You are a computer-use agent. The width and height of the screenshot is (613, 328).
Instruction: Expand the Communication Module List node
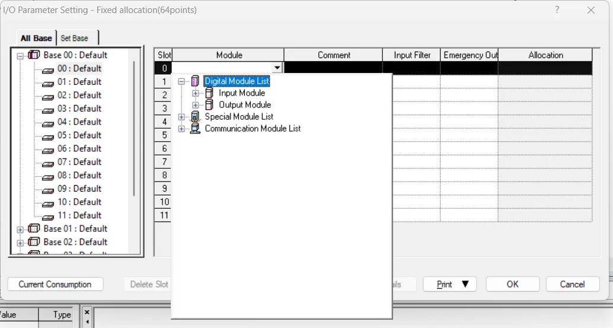click(x=181, y=129)
